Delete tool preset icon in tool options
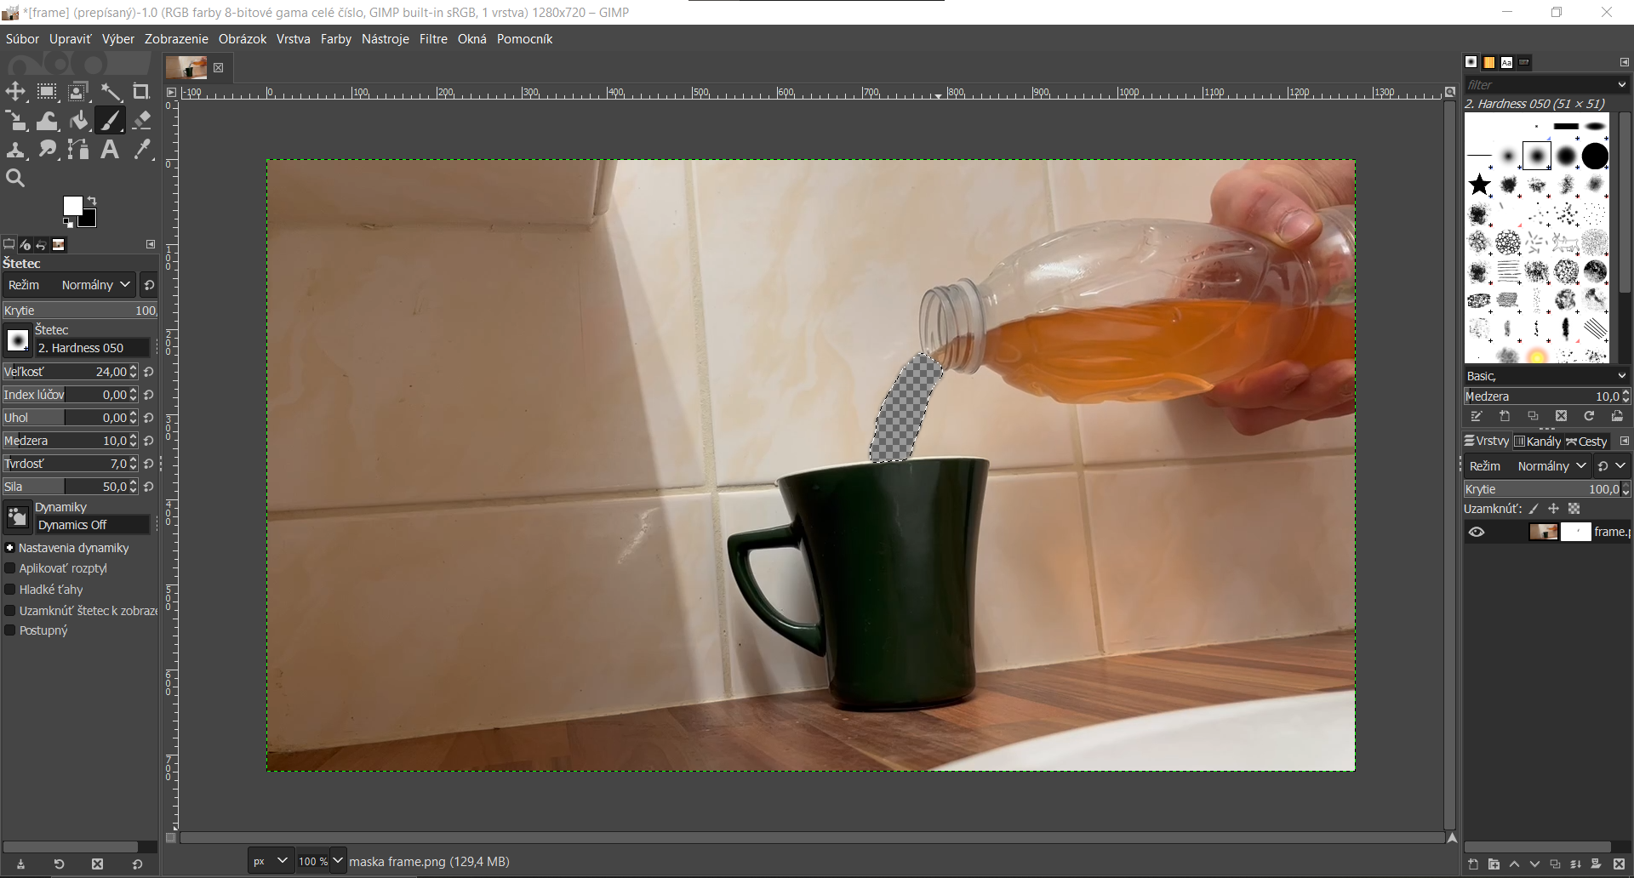This screenshot has width=1634, height=878. [98, 864]
